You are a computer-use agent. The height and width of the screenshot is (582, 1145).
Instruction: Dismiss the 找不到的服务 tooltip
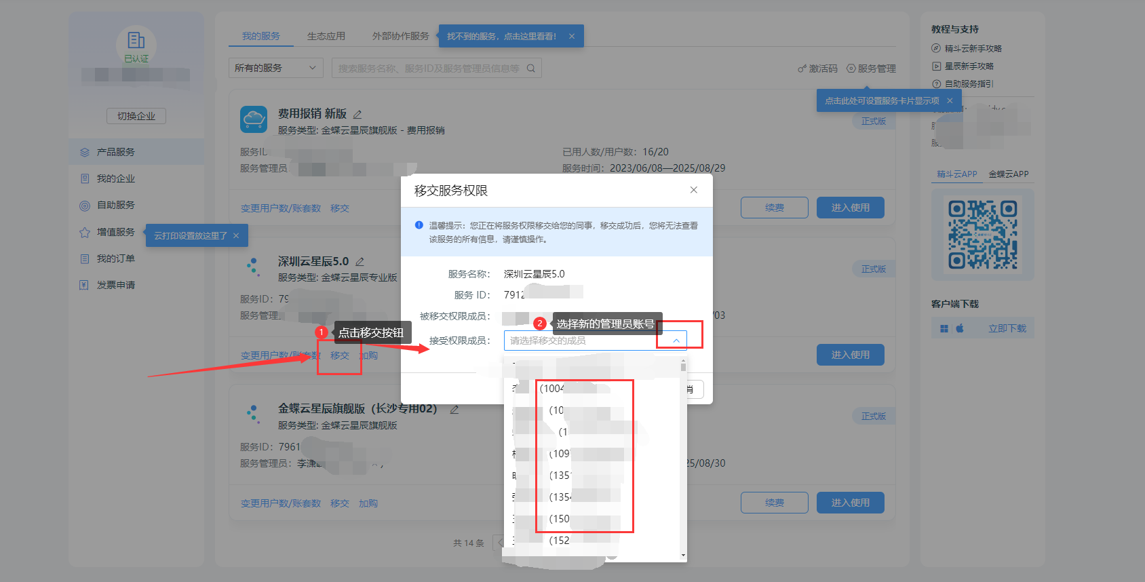click(572, 37)
